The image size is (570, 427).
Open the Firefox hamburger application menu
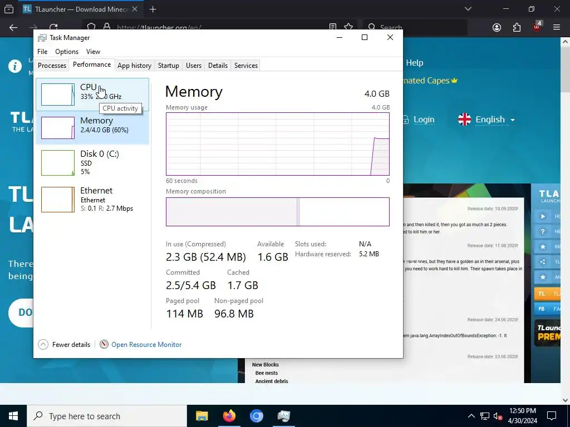(x=557, y=28)
